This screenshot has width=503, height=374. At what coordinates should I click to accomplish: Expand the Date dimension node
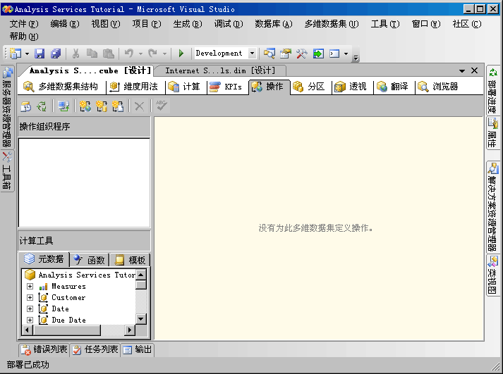pos(30,308)
